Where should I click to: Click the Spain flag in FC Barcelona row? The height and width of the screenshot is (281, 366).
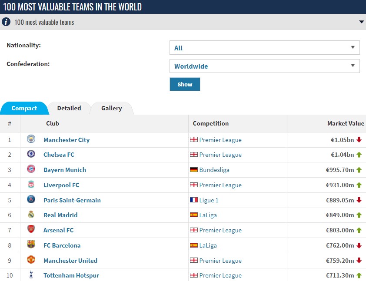tap(194, 245)
